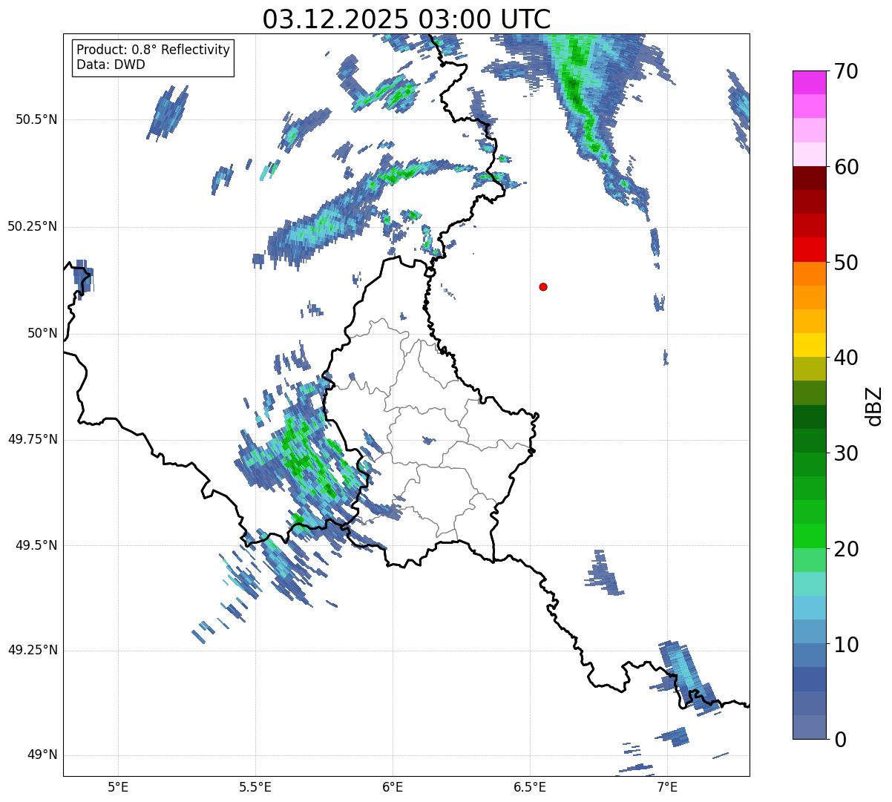Click the longitude label 6.5°E
The height and width of the screenshot is (802, 892).
click(x=530, y=786)
